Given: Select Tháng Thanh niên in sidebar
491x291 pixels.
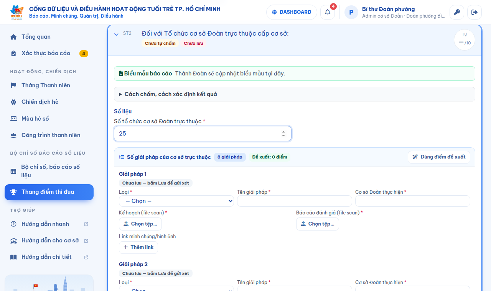Looking at the screenshot, I should [x=49, y=85].
